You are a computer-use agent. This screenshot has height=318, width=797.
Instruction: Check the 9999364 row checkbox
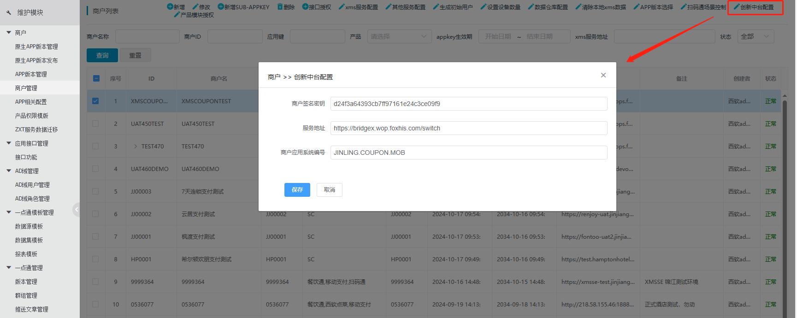pos(95,282)
